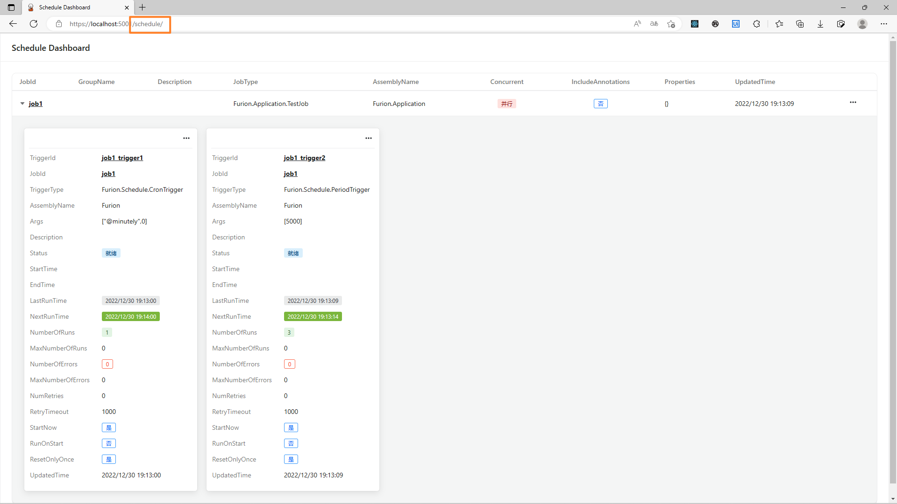Open the browser downloads panel

point(820,24)
